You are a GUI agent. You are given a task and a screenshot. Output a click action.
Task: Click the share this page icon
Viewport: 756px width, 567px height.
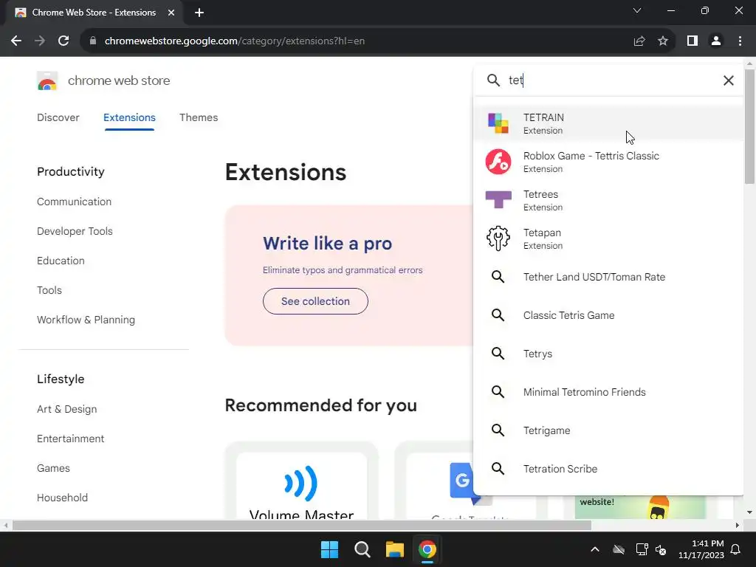click(639, 41)
